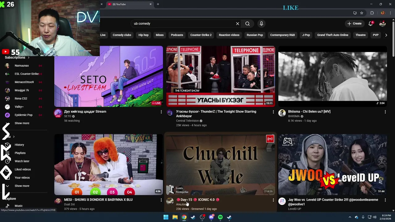Play the Tonight Show Утасны бүхээг thumbnail
The width and height of the screenshot is (395, 222).
tap(221, 76)
